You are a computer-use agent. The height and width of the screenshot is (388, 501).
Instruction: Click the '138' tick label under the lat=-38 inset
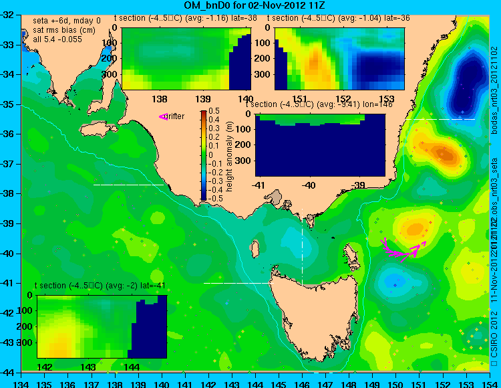coord(160,98)
